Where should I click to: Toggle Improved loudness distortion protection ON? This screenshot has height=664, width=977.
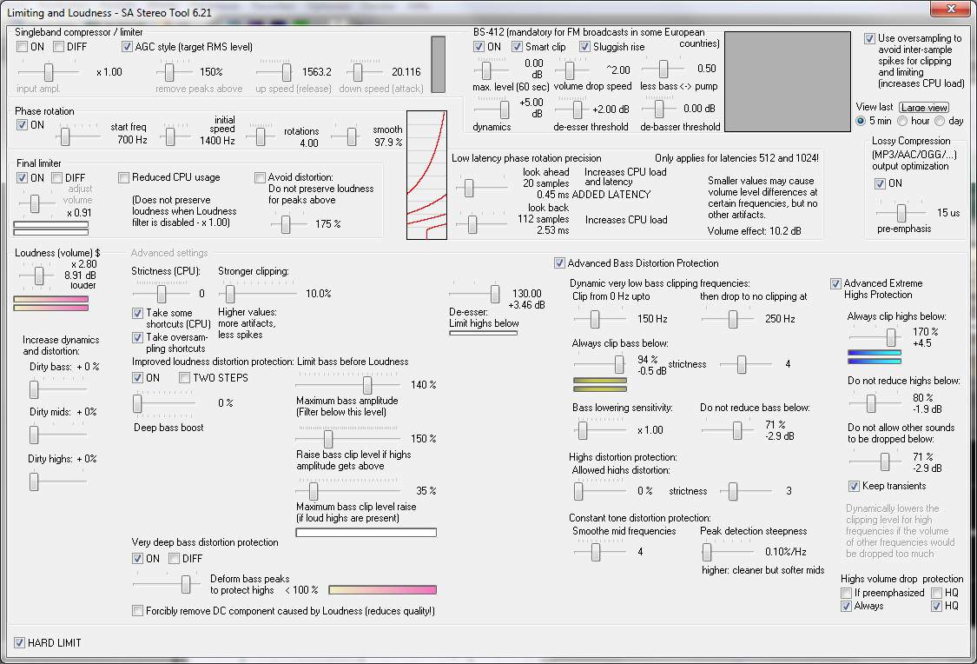[x=138, y=377]
